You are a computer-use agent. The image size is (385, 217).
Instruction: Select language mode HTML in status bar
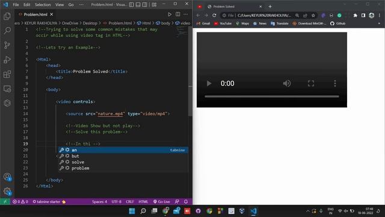point(143,201)
